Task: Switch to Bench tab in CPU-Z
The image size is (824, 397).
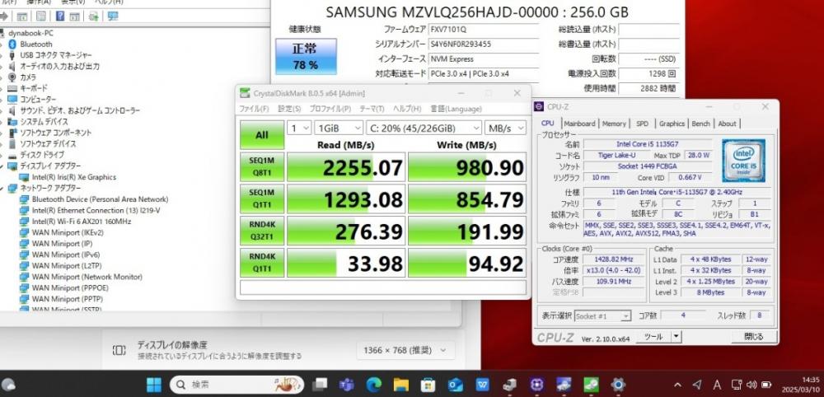Action: click(x=700, y=124)
